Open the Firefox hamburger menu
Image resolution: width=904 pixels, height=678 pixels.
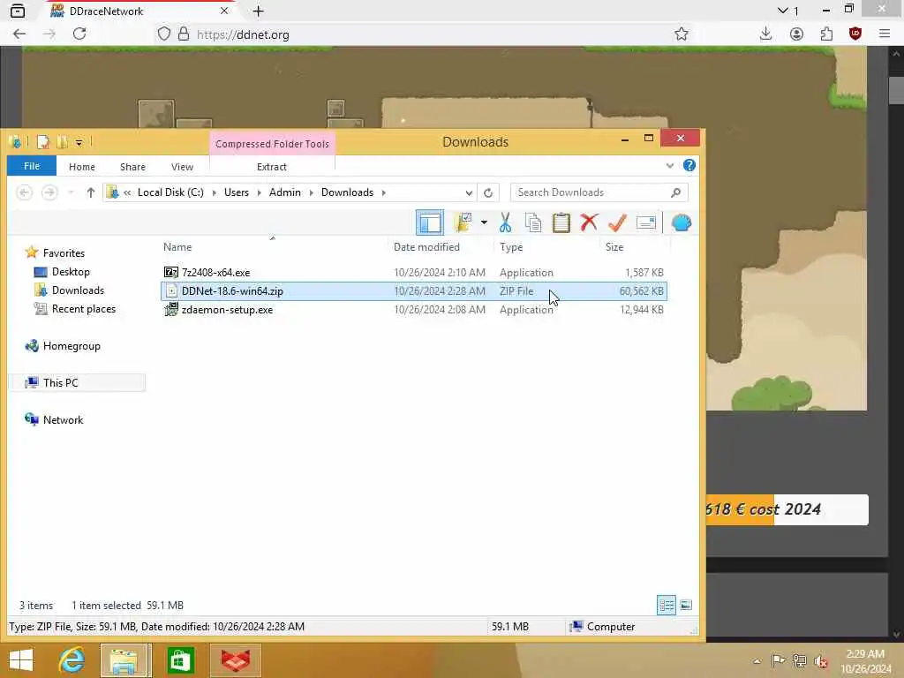click(x=885, y=34)
